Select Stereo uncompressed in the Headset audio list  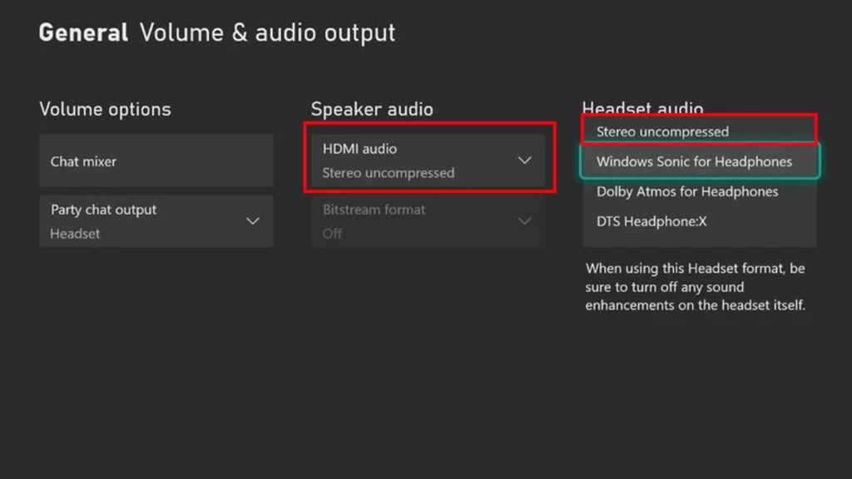tap(662, 131)
